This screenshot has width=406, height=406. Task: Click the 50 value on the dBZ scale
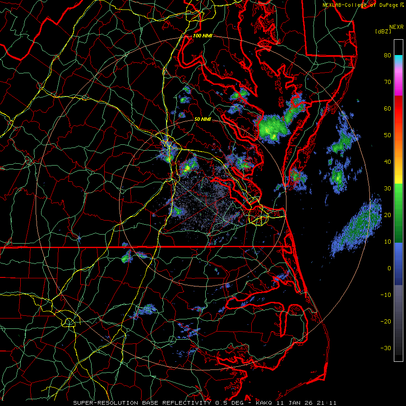coord(388,135)
